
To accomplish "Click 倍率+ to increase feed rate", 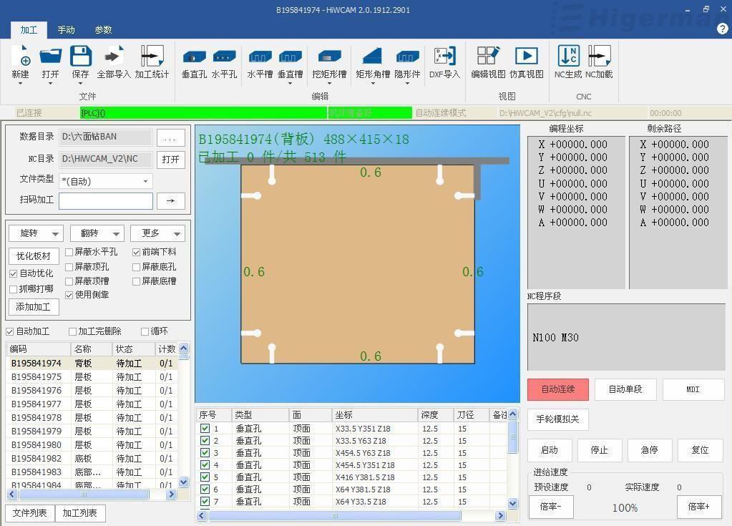I will tap(699, 507).
